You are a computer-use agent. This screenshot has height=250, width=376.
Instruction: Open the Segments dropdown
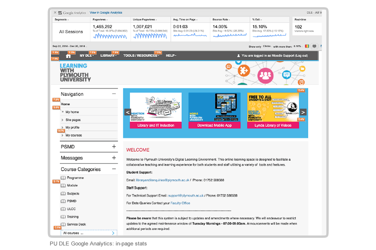point(62,19)
